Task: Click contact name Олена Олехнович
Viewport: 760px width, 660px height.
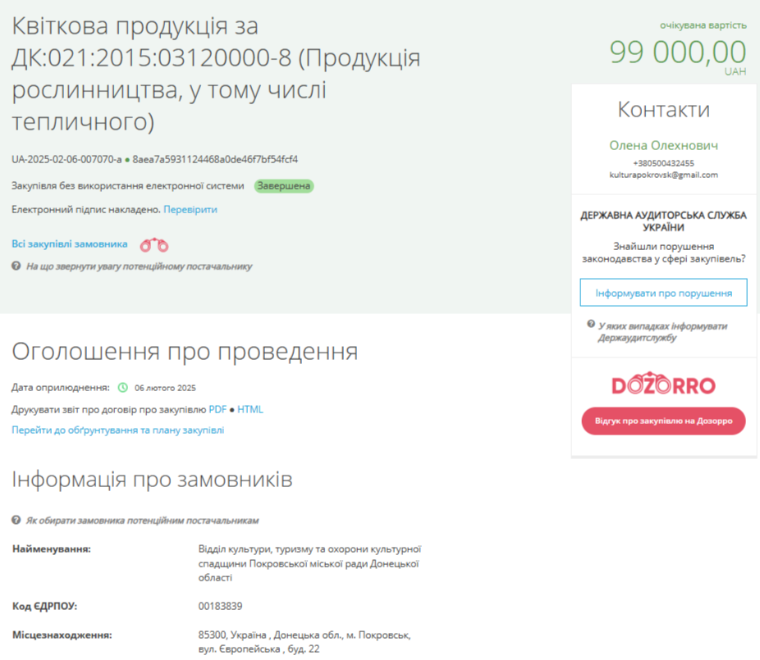Action: click(663, 145)
